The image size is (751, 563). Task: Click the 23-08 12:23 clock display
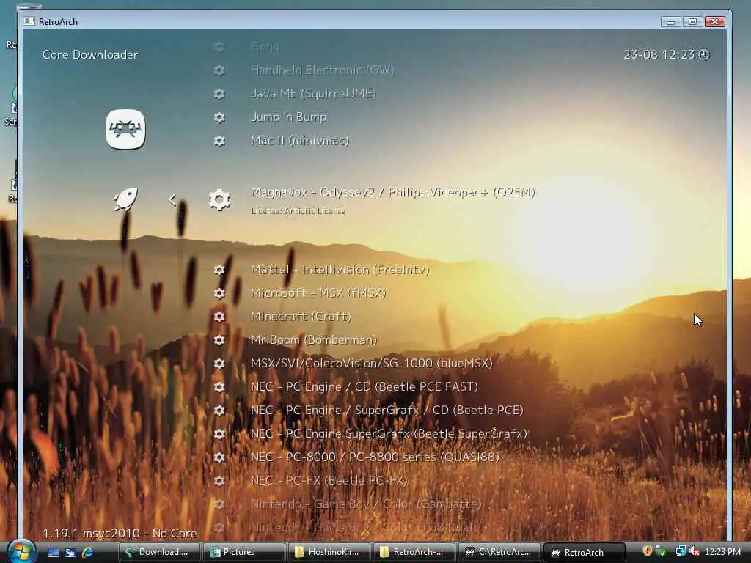point(666,54)
